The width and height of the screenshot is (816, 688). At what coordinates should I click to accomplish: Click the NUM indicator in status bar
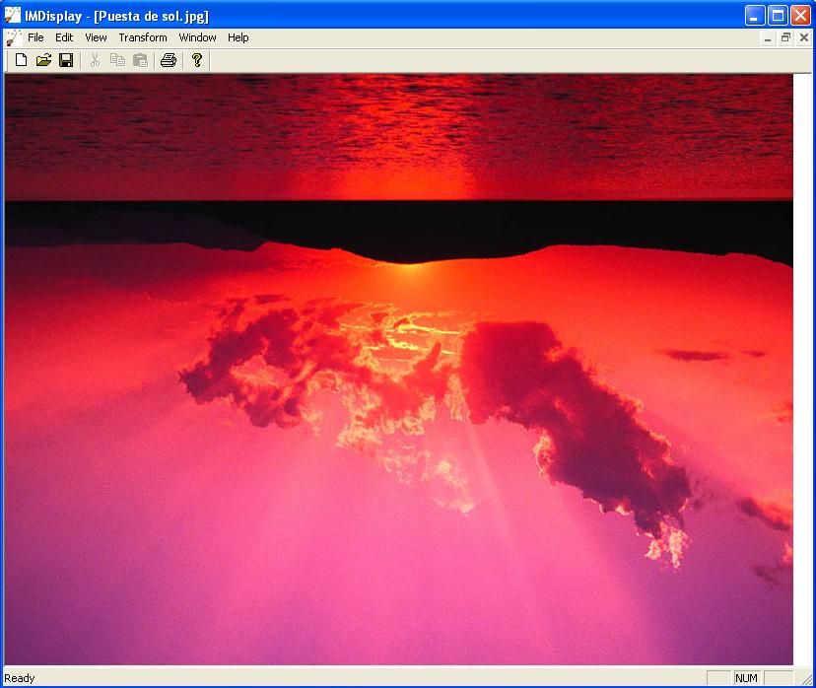tap(746, 678)
